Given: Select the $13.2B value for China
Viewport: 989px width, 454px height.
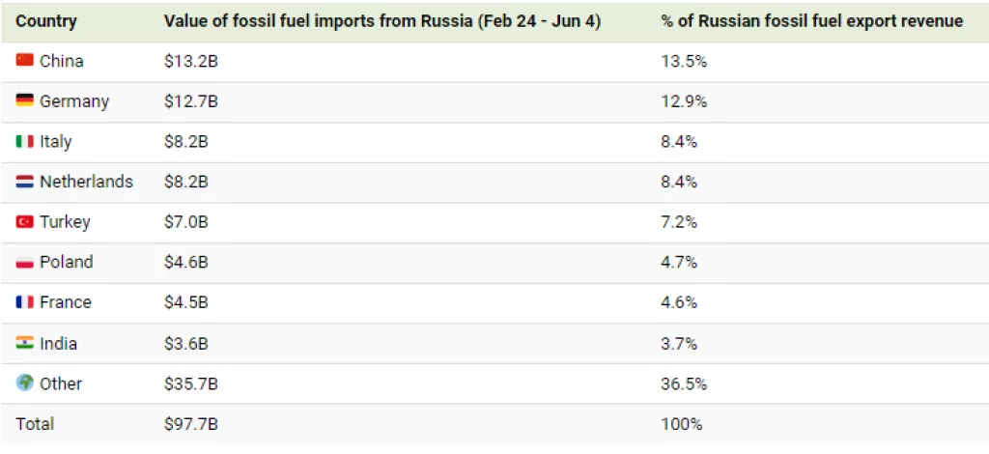Looking at the screenshot, I should 186,61.
